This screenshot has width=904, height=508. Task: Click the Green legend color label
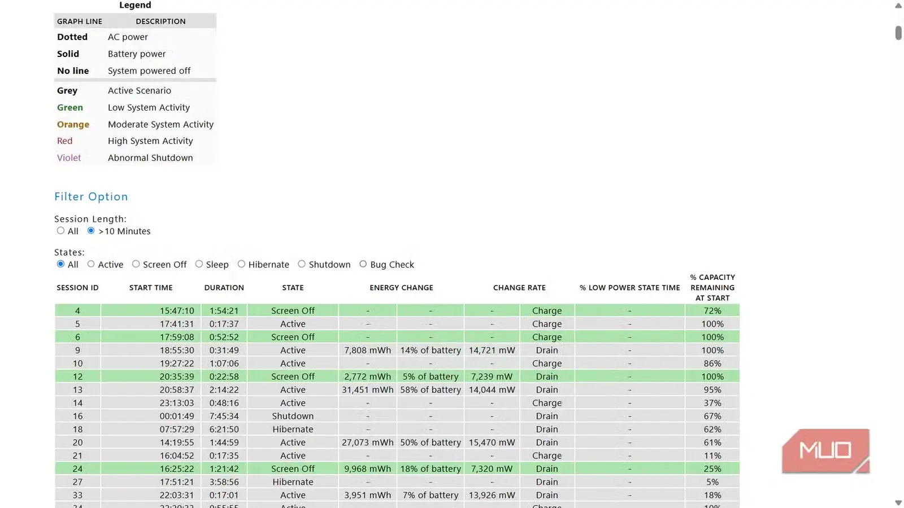click(x=70, y=108)
